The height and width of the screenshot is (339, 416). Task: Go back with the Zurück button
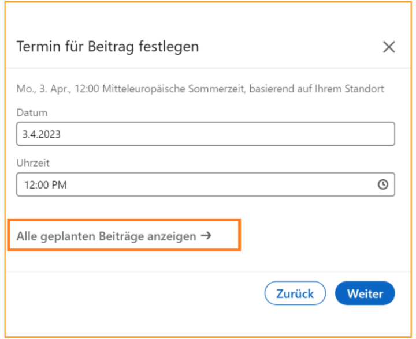click(x=295, y=293)
